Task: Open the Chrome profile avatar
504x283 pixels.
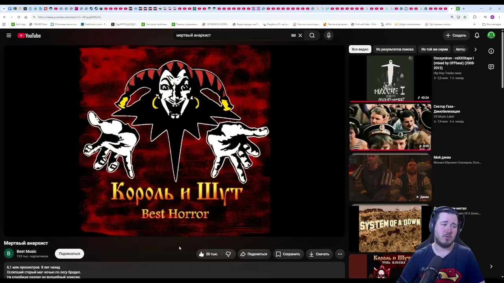Action: click(492, 17)
